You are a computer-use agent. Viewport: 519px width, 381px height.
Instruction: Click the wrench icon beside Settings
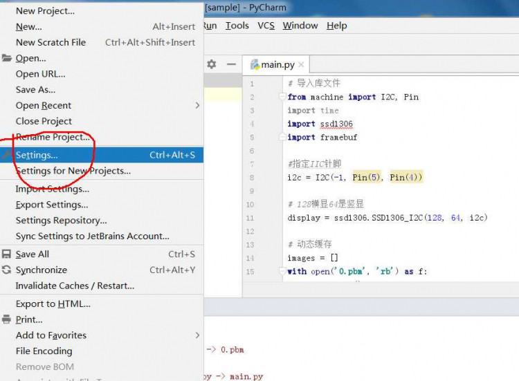coord(6,154)
